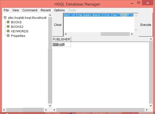Close the HSQL Database Manager window
This screenshot has width=155, height=114.
[x=147, y=3]
